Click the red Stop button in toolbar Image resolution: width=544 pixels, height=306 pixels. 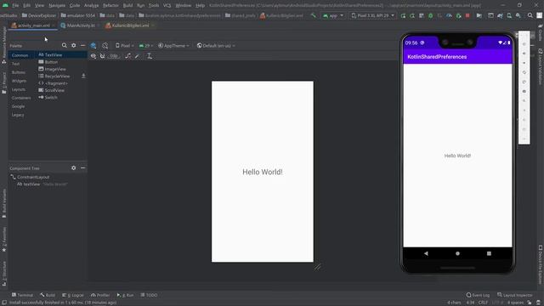click(x=467, y=15)
